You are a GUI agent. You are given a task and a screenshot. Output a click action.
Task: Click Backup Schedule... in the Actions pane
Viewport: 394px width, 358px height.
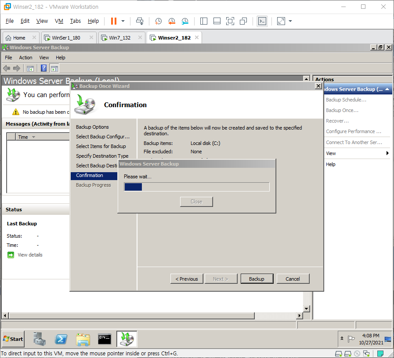346,100
